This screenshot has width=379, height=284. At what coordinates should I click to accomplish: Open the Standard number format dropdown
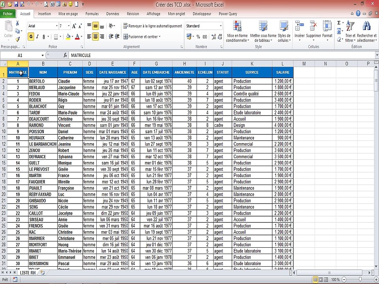pos(221,26)
